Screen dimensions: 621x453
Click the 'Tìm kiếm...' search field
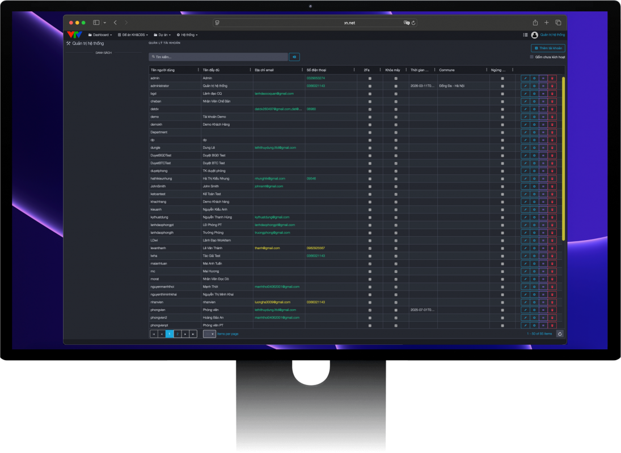coord(218,57)
